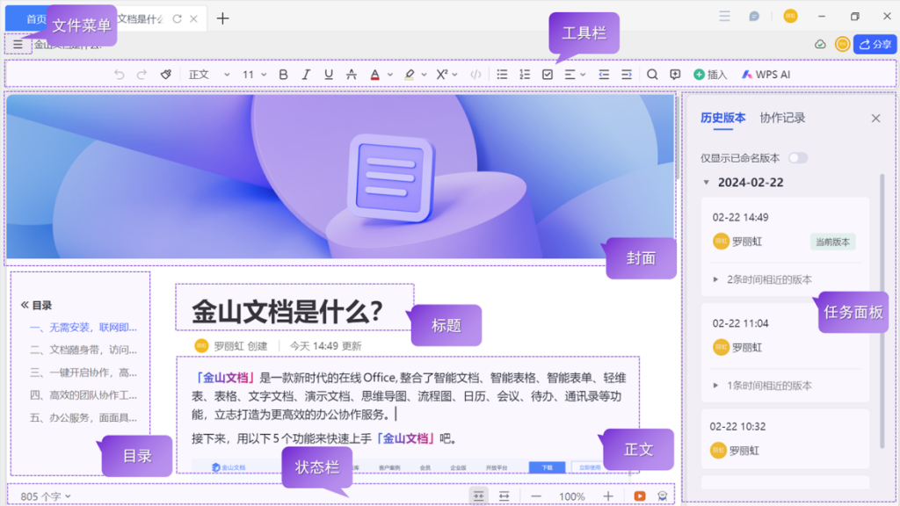Insert inline code with </> icon

tap(475, 75)
